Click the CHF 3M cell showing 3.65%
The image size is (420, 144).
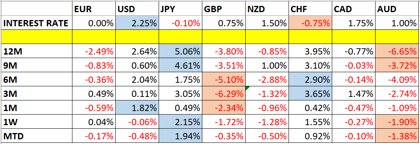point(311,93)
